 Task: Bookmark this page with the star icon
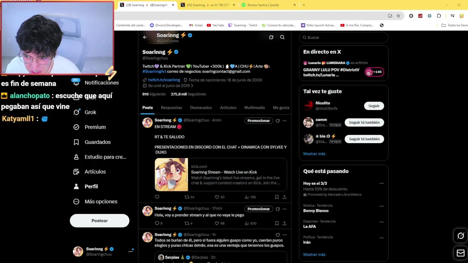[x=398, y=16]
